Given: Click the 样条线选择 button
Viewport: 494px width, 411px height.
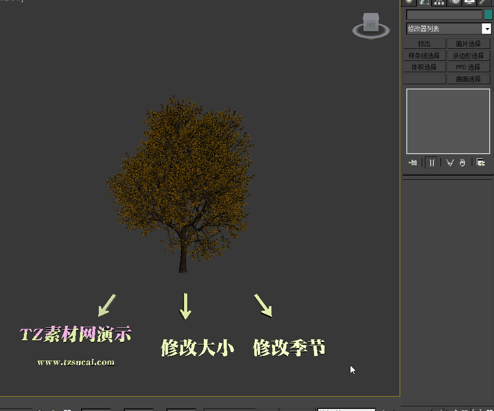Looking at the screenshot, I should coord(424,56).
